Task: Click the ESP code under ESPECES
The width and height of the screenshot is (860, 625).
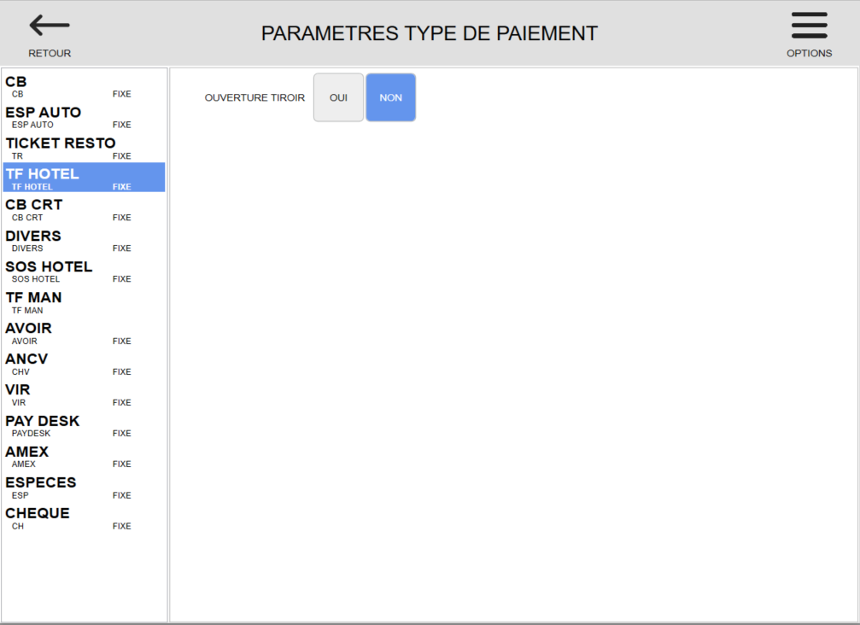Action: (x=20, y=495)
